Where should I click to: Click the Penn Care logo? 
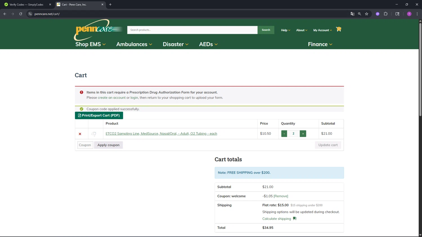click(98, 30)
